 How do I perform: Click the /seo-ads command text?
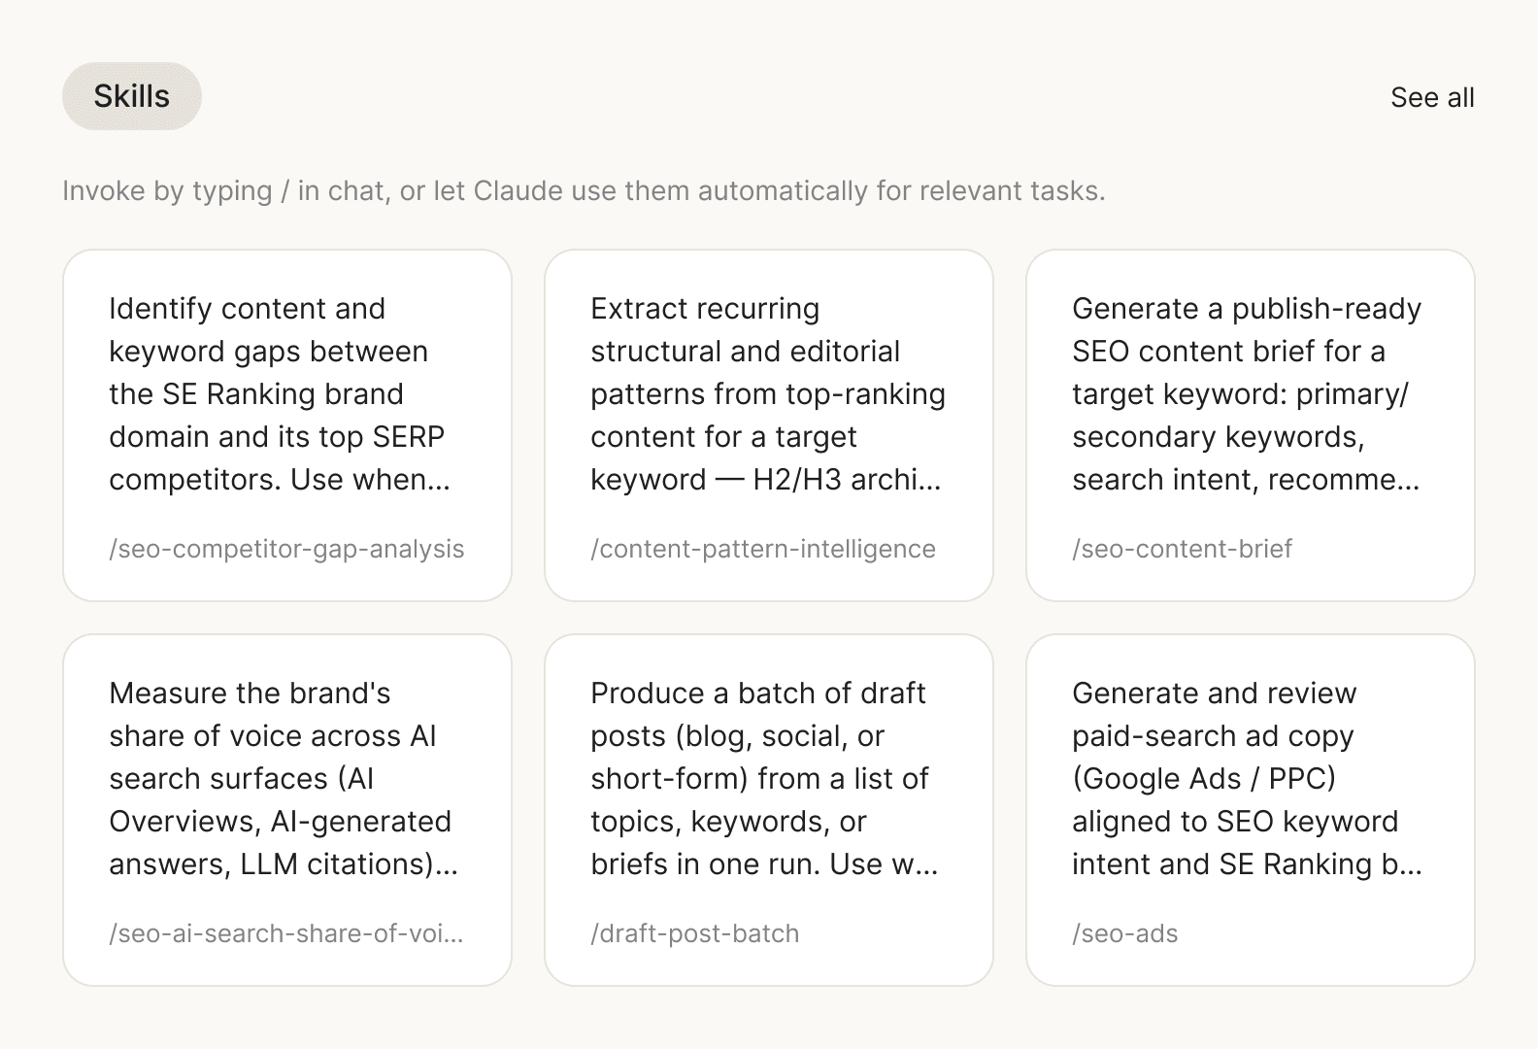pyautogui.click(x=1125, y=933)
